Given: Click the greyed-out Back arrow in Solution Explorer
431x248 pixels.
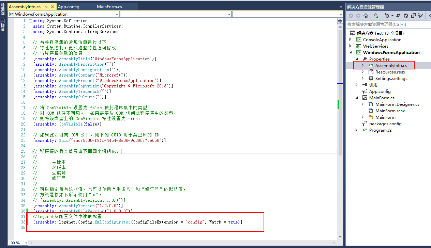Looking at the screenshot, I should 351,16.
